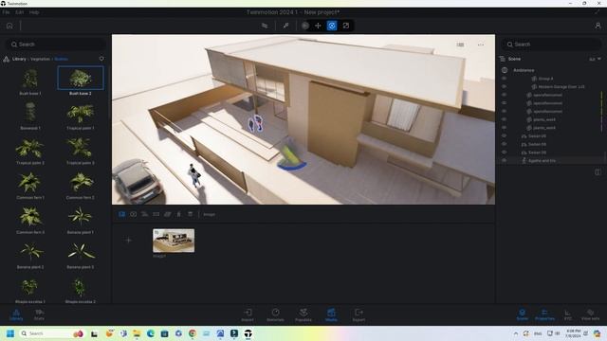
Task: Select the Modern Garage Door tree item
Action: click(561, 86)
